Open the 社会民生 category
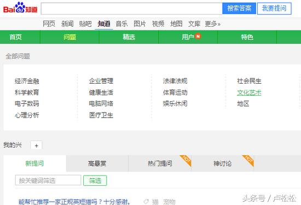Viewport: 301px width, 205px height. (x=249, y=81)
